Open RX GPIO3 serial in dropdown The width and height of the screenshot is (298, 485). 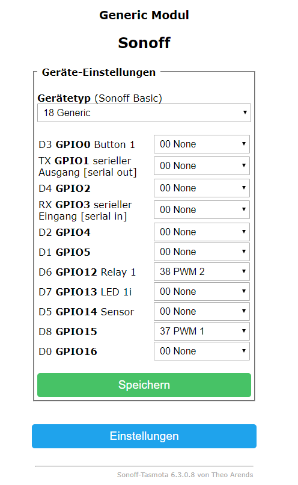pyautogui.click(x=202, y=210)
